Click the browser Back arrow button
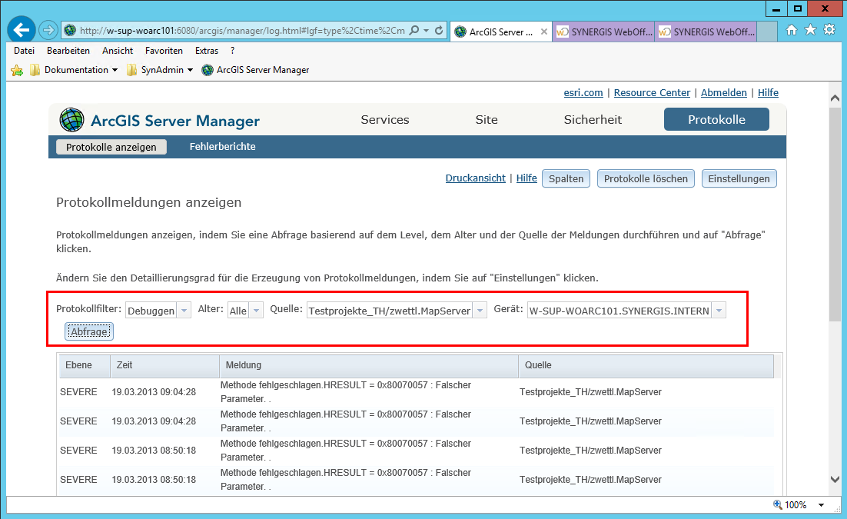Screen dimensions: 847x519 point(22,30)
